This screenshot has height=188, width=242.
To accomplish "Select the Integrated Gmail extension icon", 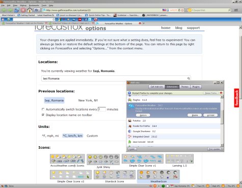I will coord(130,137).
